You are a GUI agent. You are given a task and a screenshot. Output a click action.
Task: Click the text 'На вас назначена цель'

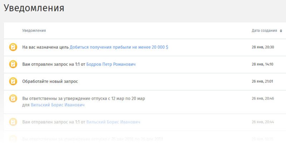pyautogui.click(x=45, y=47)
